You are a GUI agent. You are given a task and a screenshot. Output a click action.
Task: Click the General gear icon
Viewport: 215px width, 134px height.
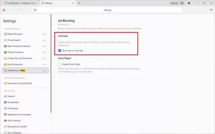point(5,96)
